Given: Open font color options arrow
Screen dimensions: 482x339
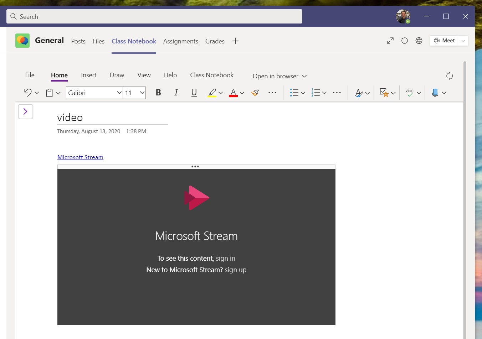Looking at the screenshot, I should click(x=242, y=93).
